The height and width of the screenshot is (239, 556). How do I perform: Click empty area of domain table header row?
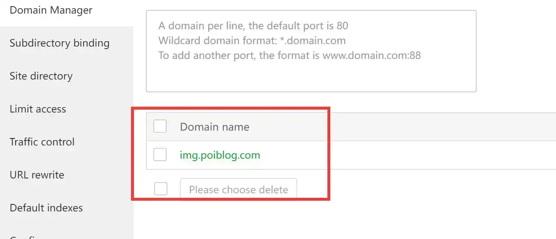413,127
